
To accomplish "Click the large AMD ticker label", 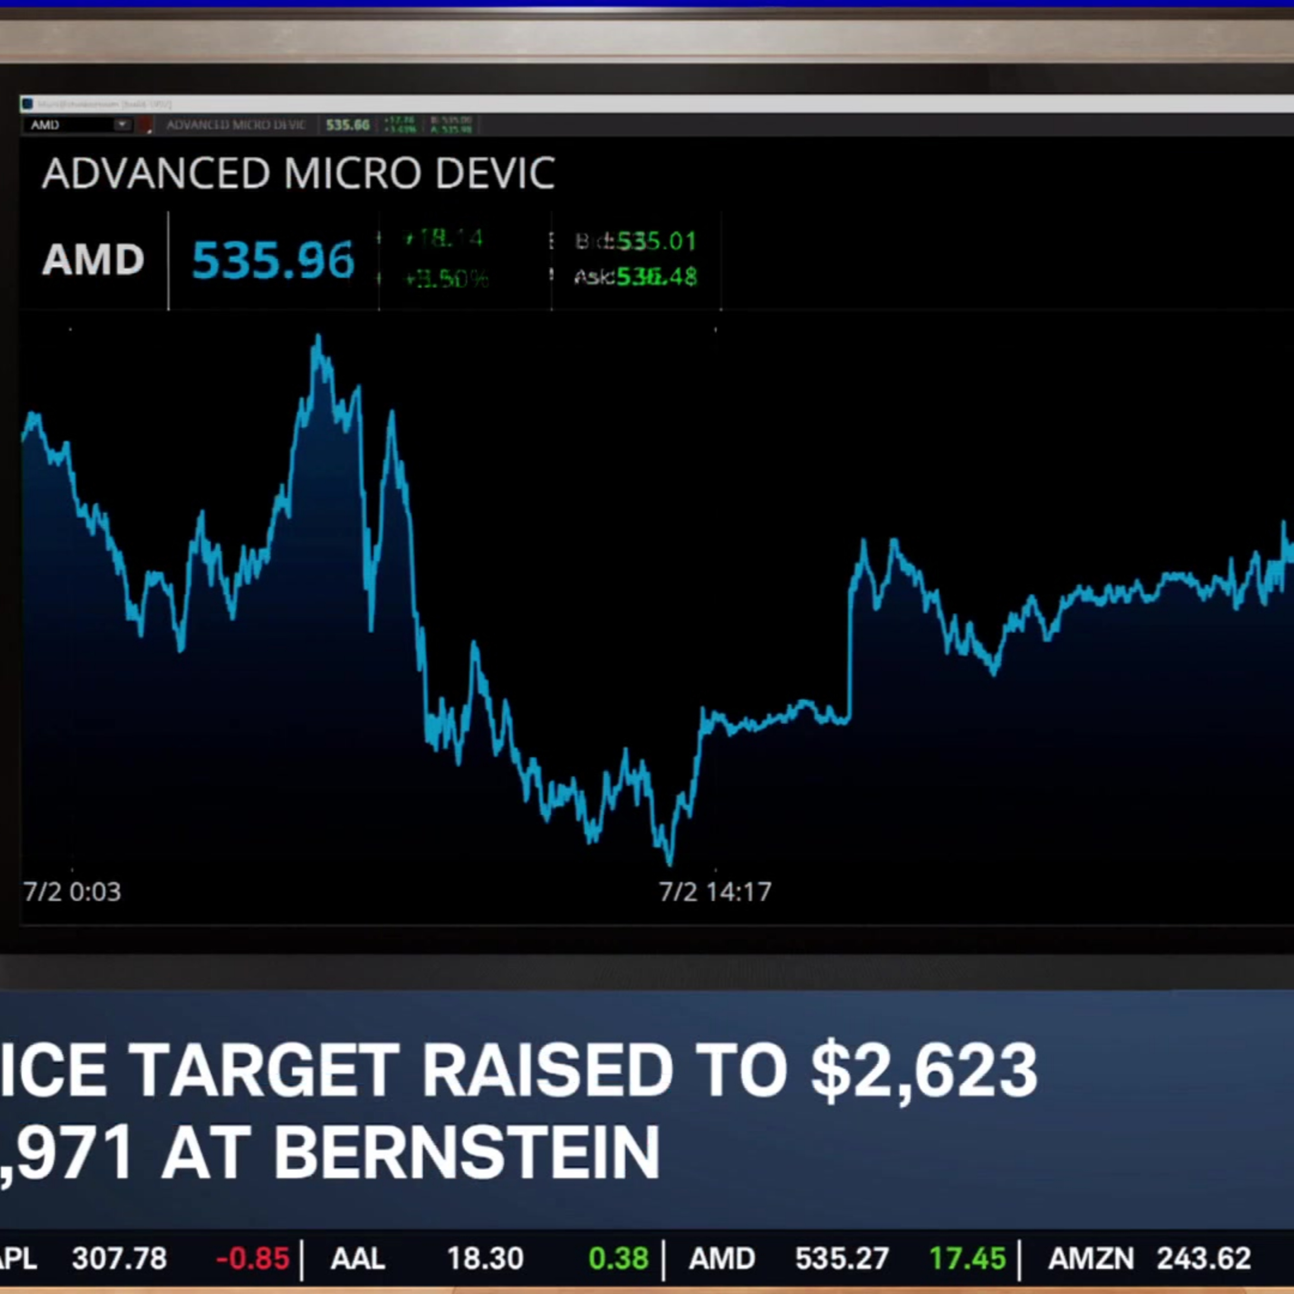I will tap(93, 259).
